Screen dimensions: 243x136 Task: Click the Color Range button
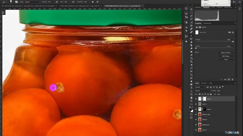(226, 56)
